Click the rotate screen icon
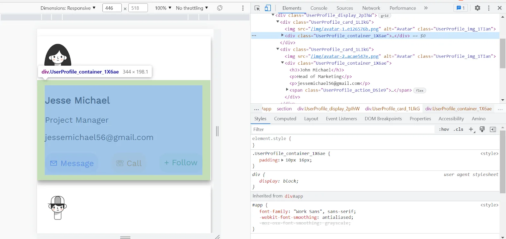Screen dimensions: 506x239 click(220, 8)
